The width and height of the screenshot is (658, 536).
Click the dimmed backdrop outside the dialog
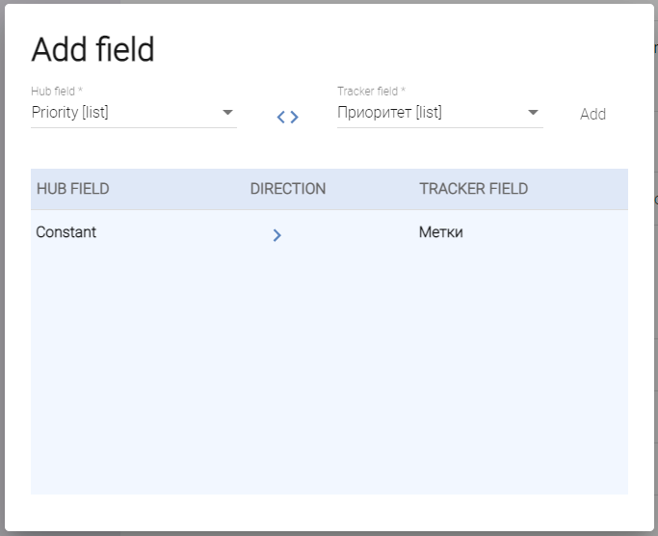(x=654, y=289)
